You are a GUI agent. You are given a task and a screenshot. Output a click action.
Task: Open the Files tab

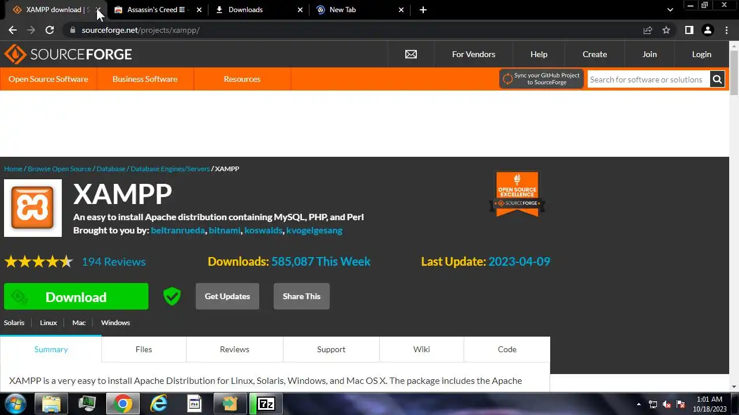(144, 349)
